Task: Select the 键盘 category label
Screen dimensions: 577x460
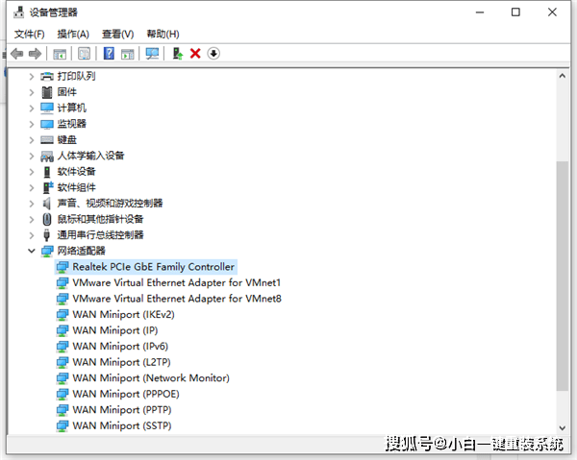Action: 67,139
